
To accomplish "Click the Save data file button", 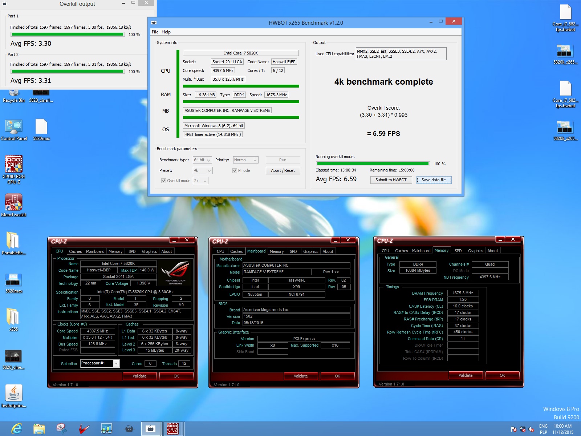I will (x=434, y=180).
